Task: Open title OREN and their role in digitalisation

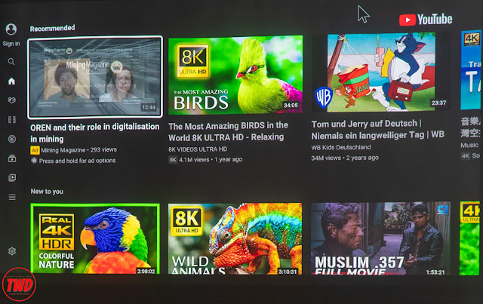Action: coord(95,133)
